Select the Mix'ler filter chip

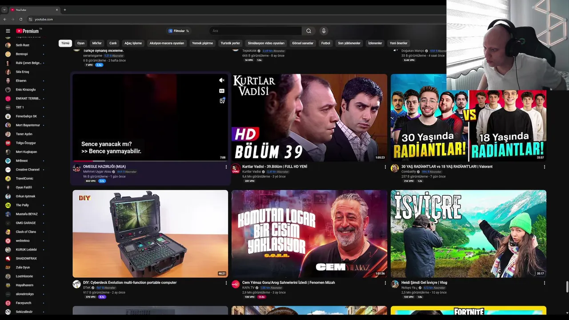(x=97, y=43)
